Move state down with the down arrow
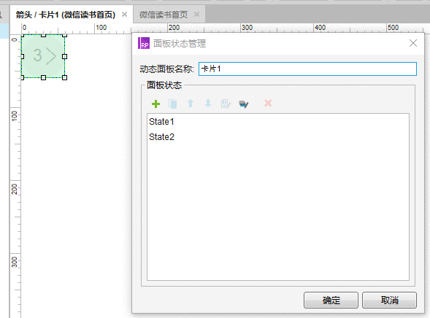Image resolution: width=430 pixels, height=318 pixels. (208, 104)
